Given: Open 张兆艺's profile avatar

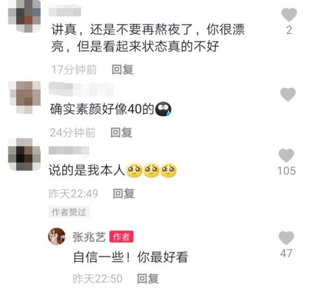Looking at the screenshot, I should (57, 236).
